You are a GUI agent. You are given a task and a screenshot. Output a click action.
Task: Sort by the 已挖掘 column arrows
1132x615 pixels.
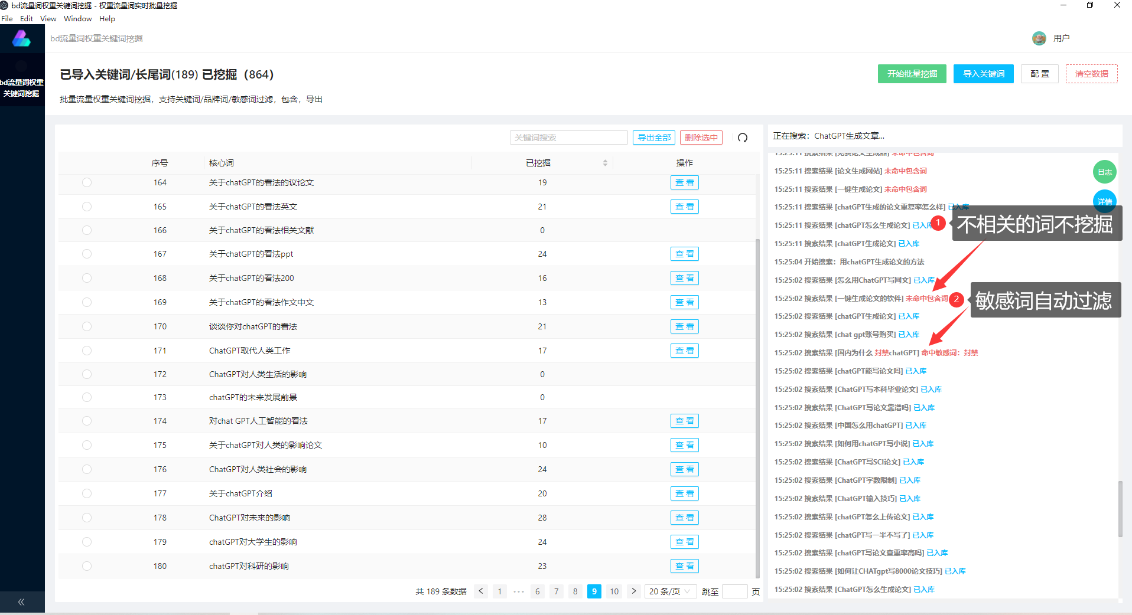pyautogui.click(x=605, y=163)
